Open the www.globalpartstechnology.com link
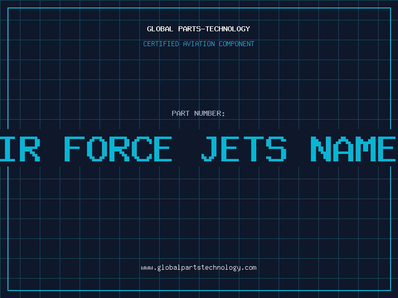Image resolution: width=398 pixels, height=298 pixels. (x=199, y=268)
